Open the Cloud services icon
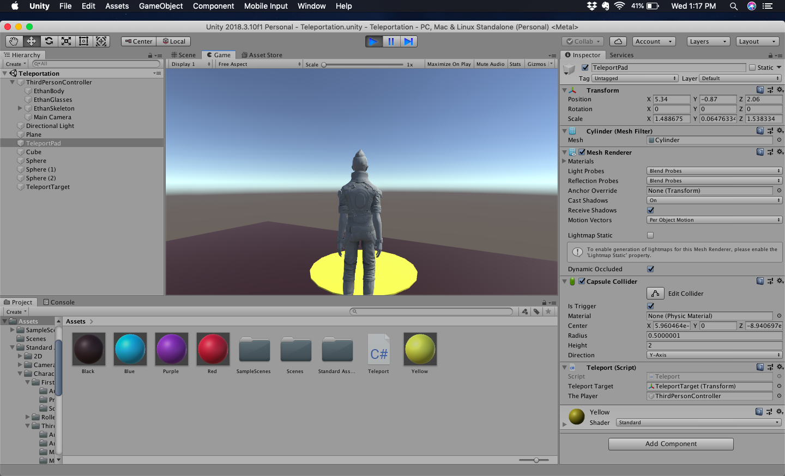This screenshot has width=785, height=476. pos(618,41)
